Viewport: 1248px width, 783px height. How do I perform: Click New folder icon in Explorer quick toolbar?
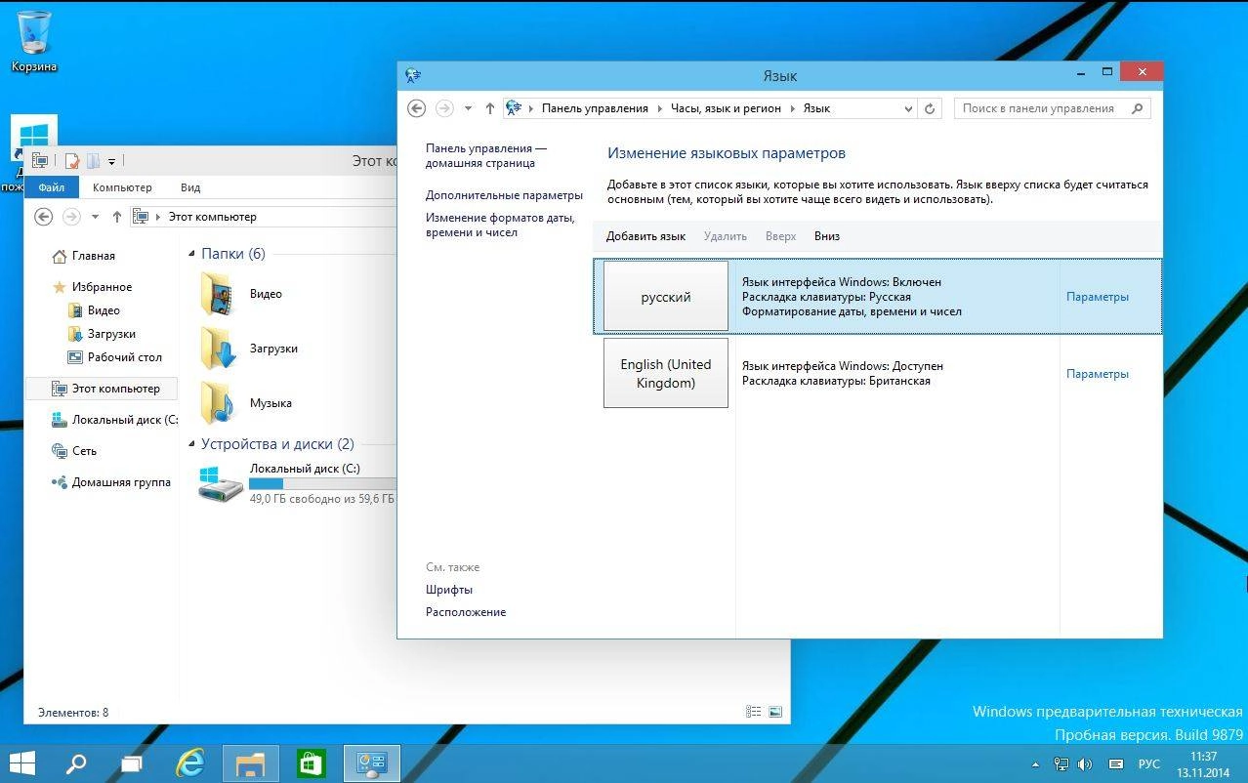[93, 161]
